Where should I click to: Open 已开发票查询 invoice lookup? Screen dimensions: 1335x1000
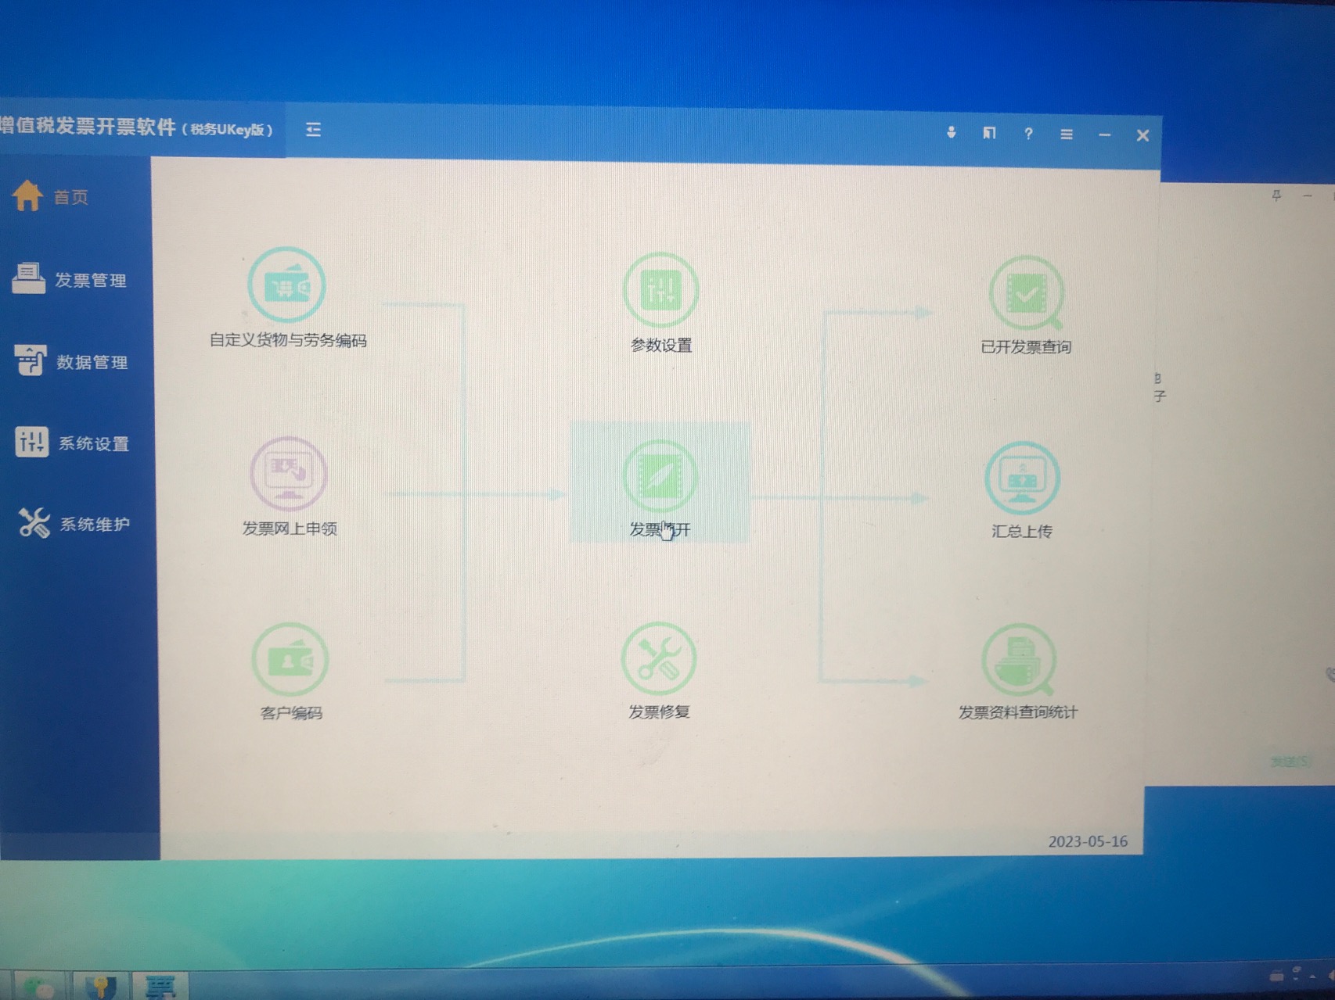[1026, 293]
